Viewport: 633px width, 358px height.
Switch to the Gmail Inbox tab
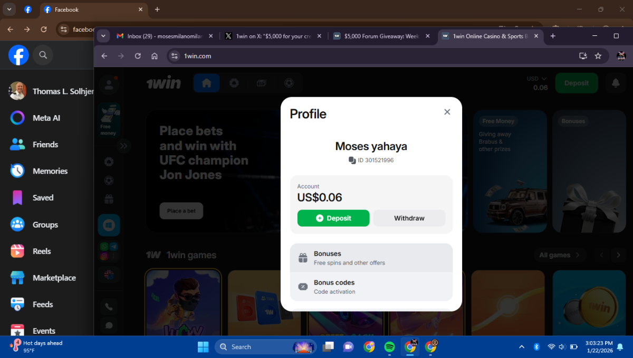click(164, 36)
